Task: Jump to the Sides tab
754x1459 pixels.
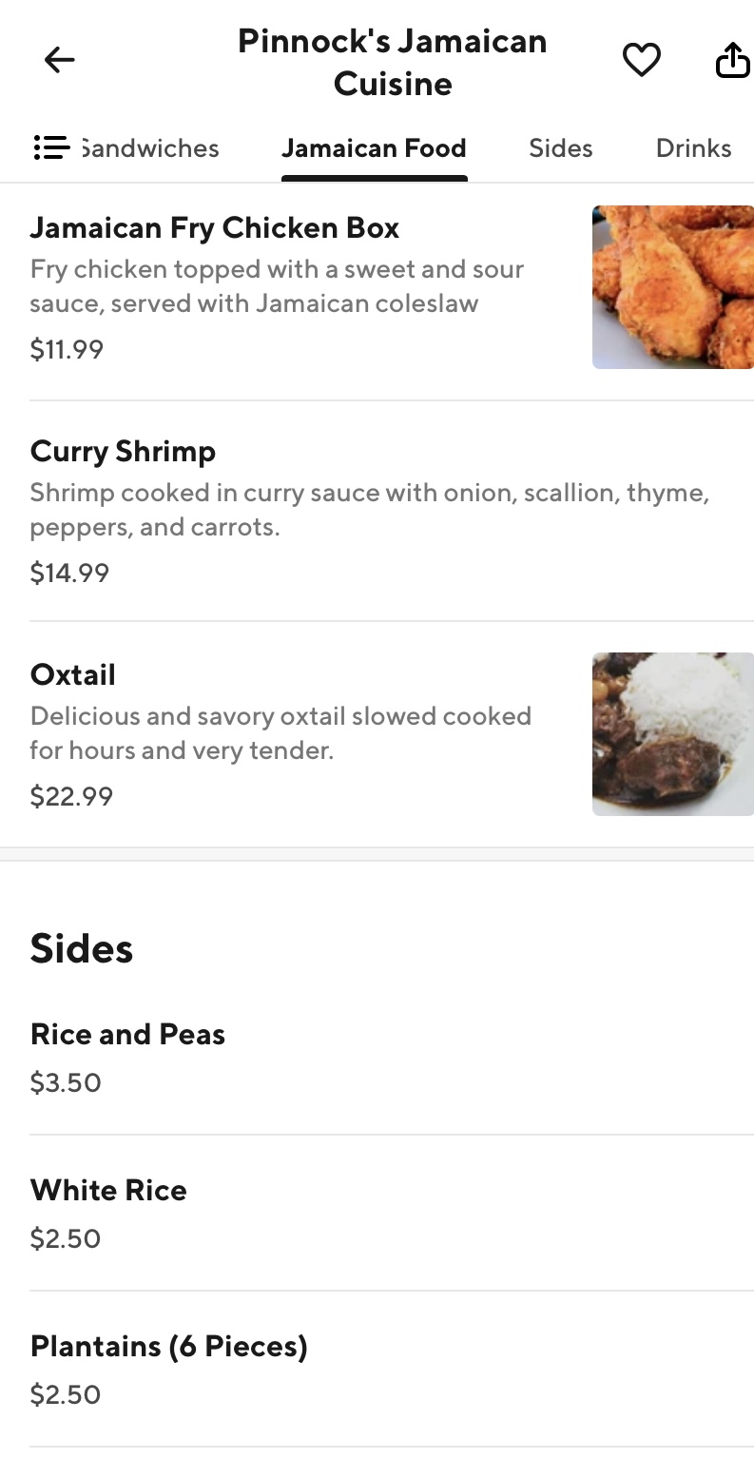Action: click(x=560, y=148)
